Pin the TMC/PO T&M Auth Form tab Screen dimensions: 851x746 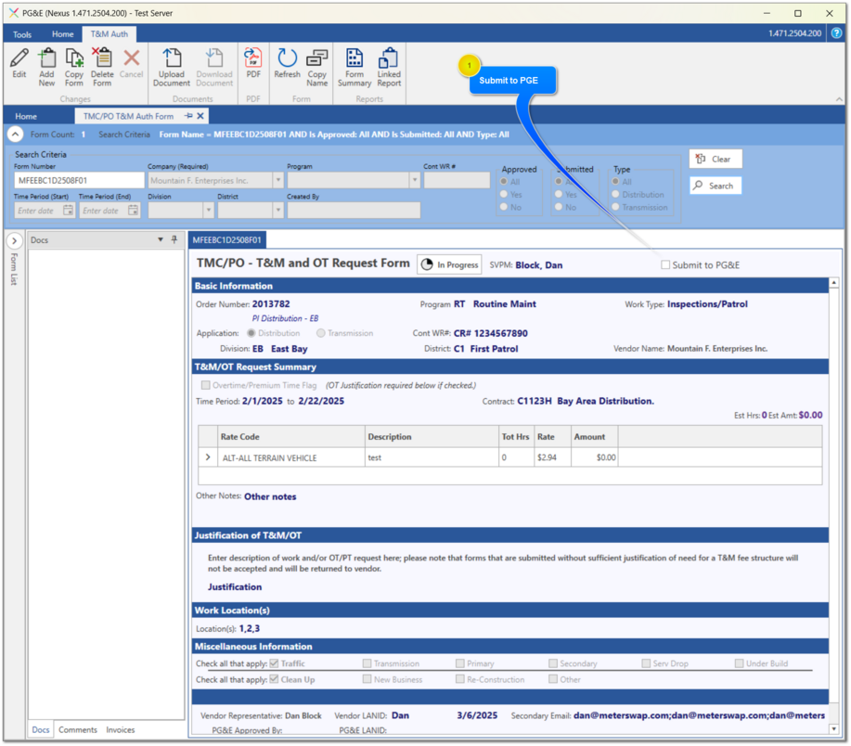(188, 116)
